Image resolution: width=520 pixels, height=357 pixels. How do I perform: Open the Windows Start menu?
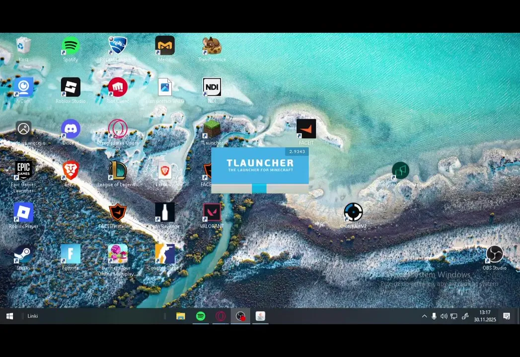pyautogui.click(x=9, y=316)
